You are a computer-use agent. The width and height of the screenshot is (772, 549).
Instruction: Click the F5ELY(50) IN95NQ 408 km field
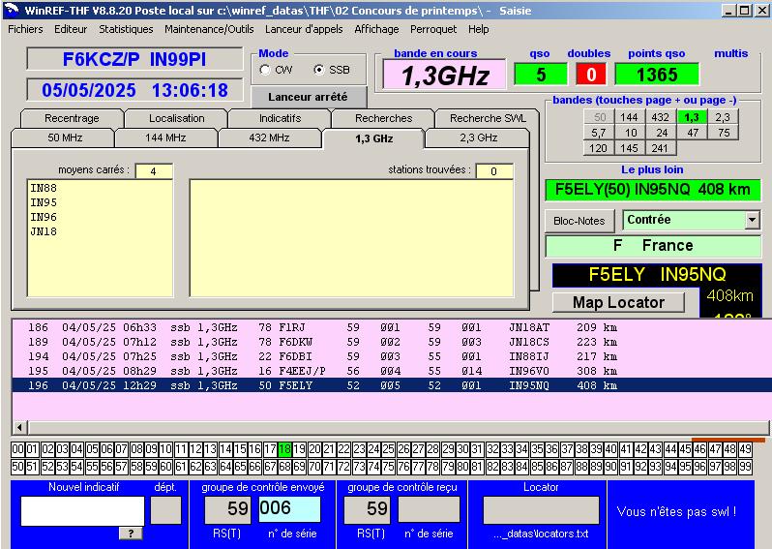(x=653, y=190)
